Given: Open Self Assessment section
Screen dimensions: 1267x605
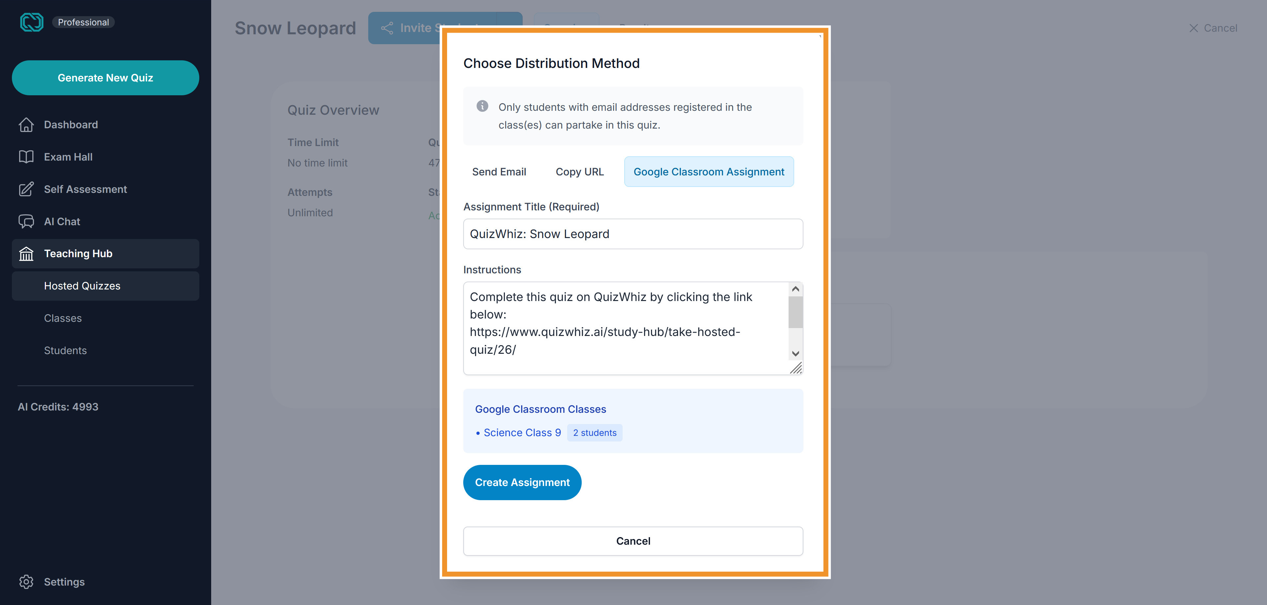Looking at the screenshot, I should [x=105, y=189].
